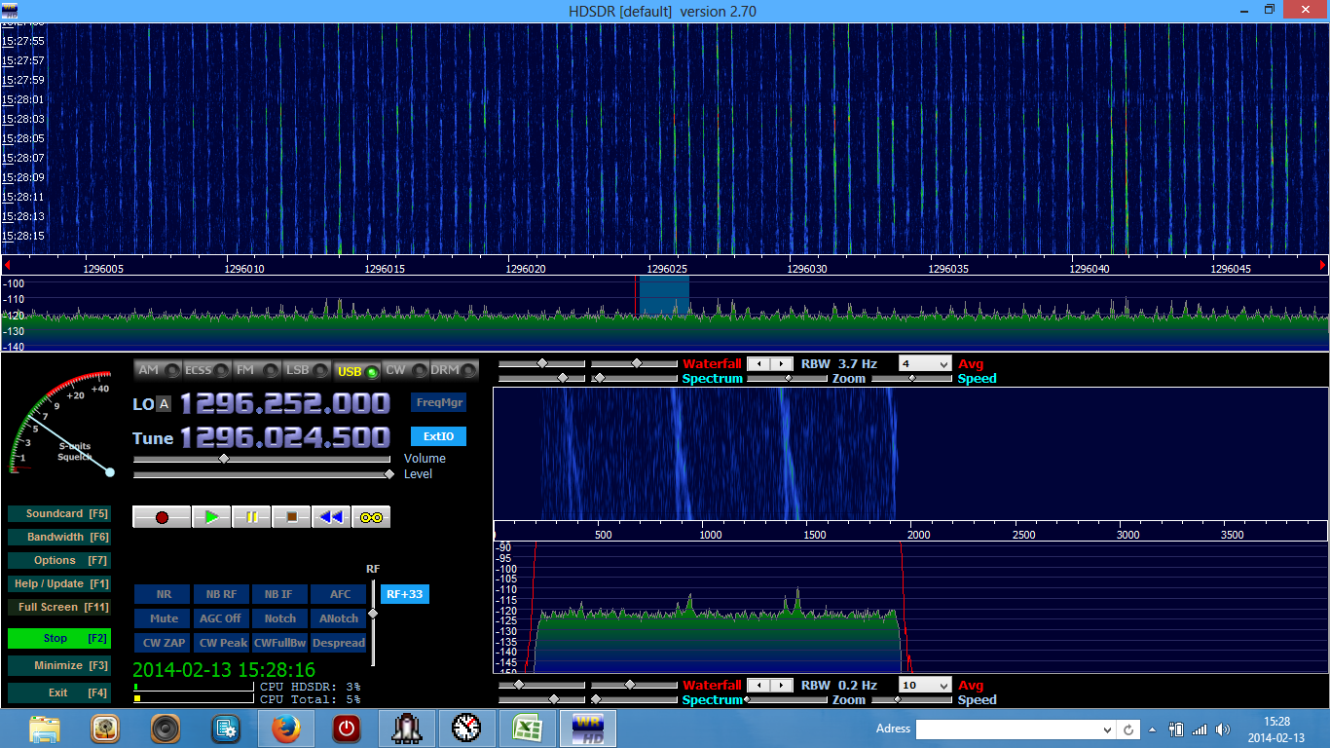Enable the NB RF noise blanker
Image resolution: width=1330 pixels, height=748 pixels.
coord(221,594)
